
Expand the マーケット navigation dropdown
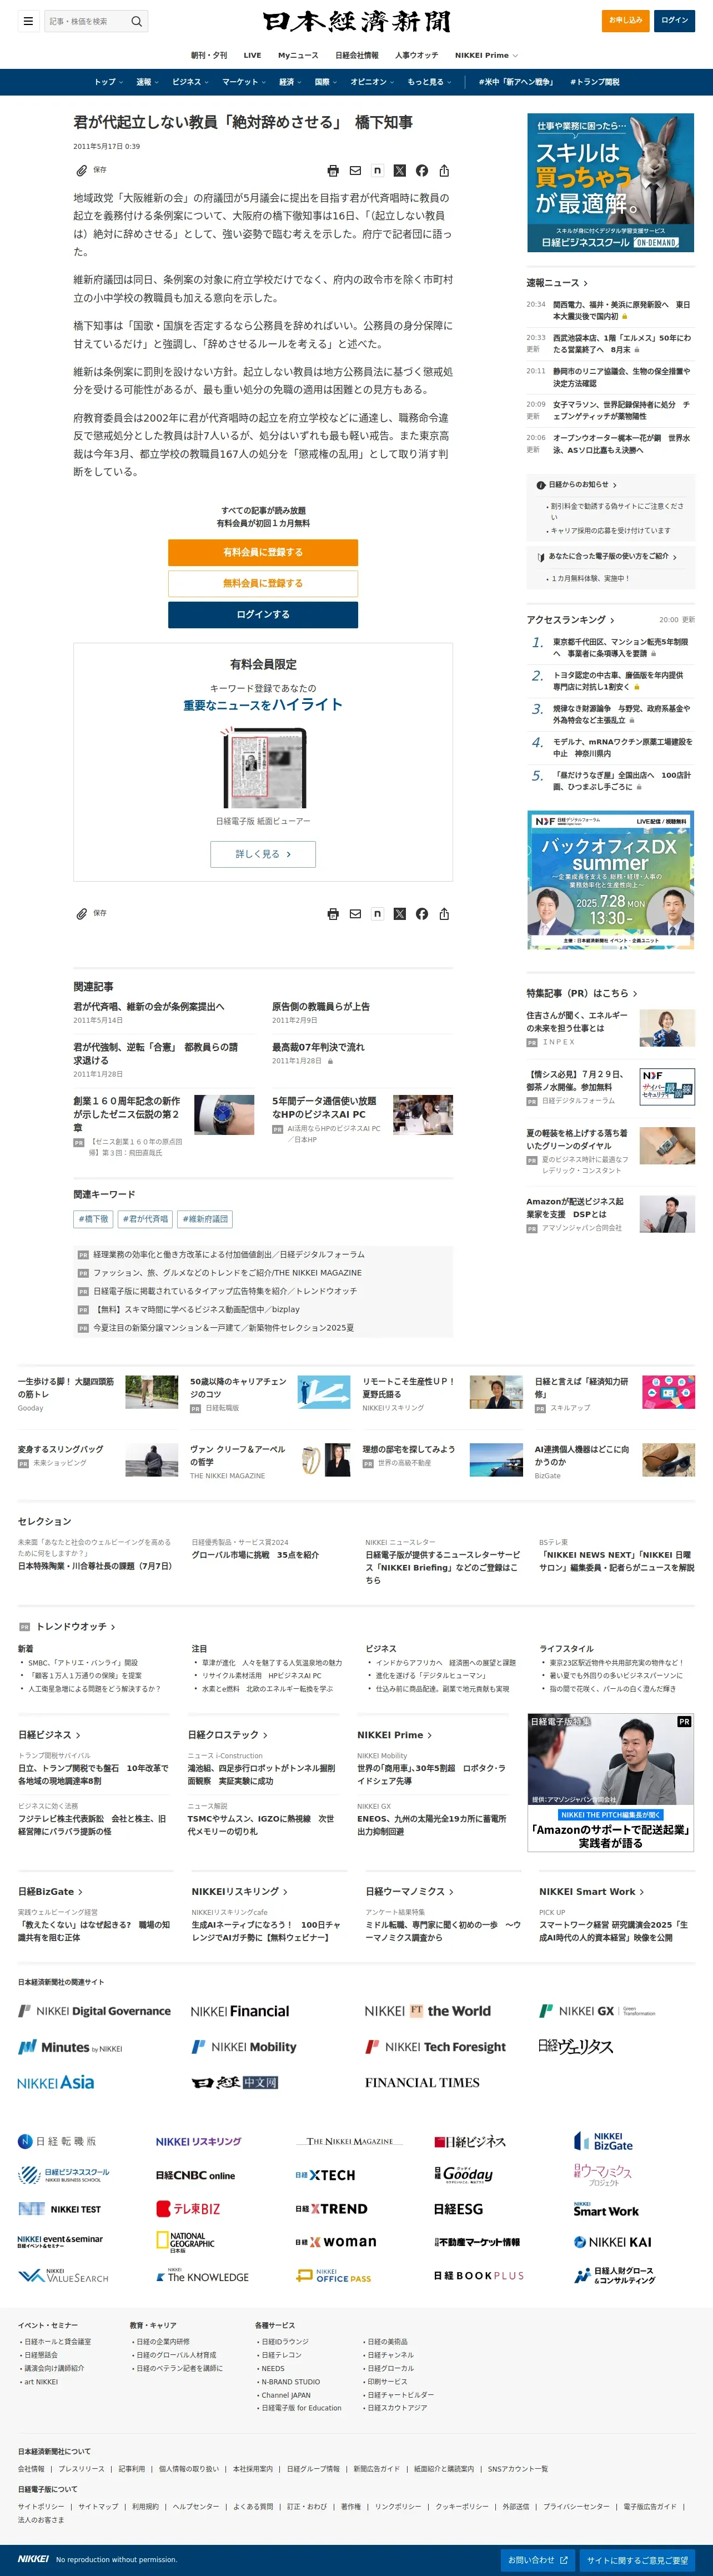tap(244, 82)
